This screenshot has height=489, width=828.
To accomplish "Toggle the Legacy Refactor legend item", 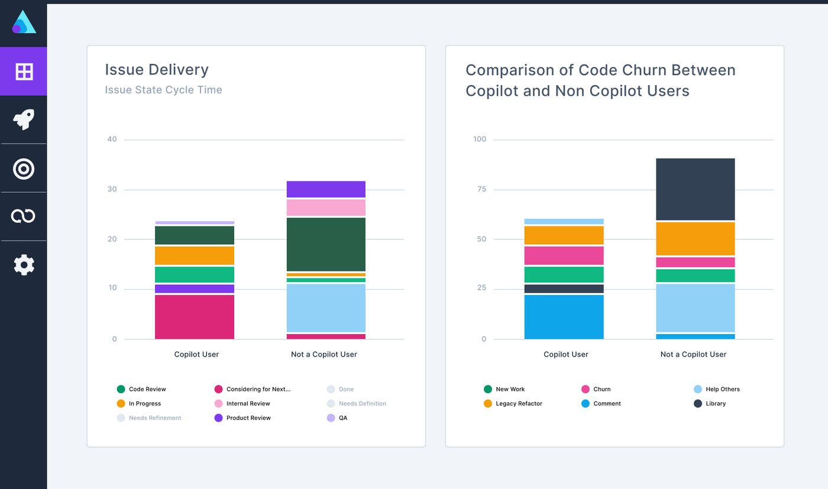I will (x=513, y=403).
